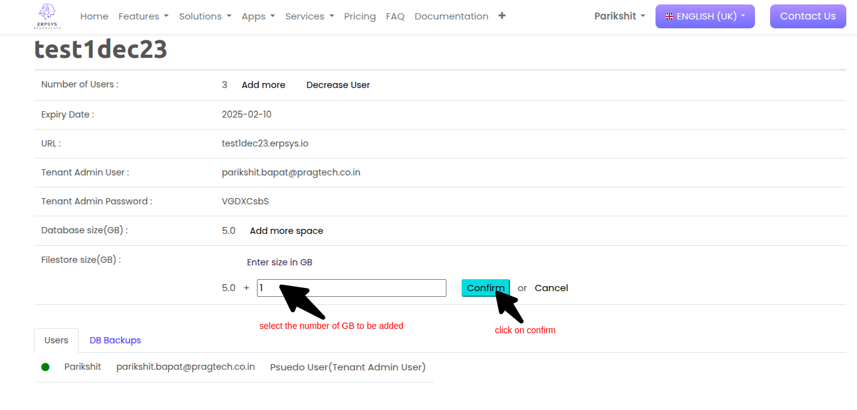The width and height of the screenshot is (857, 410).
Task: Click the green status dot beside Parikshit
Action: (45, 367)
